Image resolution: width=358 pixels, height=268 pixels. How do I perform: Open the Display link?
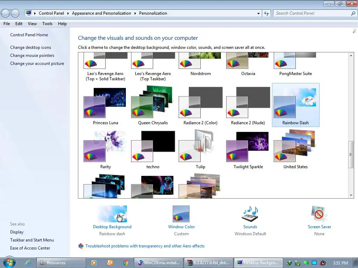click(17, 232)
